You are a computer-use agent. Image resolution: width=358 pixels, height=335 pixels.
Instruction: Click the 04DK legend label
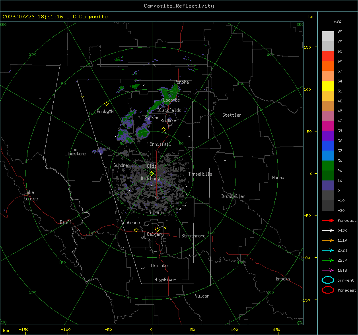click(x=342, y=231)
